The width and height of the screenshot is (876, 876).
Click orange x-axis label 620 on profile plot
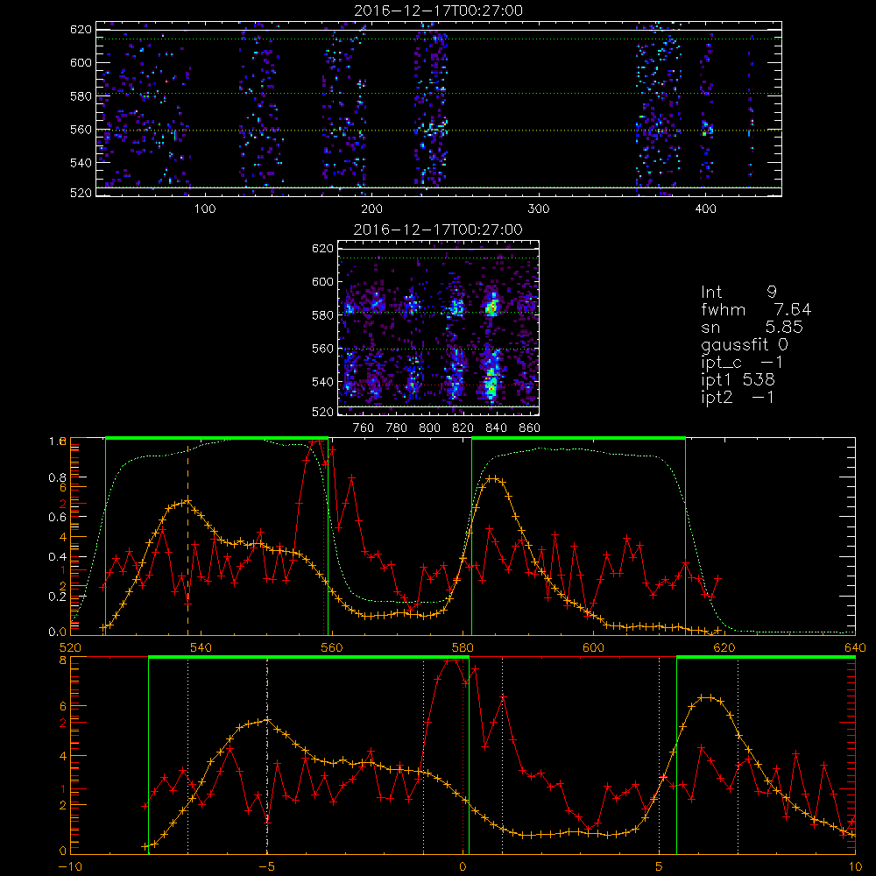pyautogui.click(x=724, y=647)
